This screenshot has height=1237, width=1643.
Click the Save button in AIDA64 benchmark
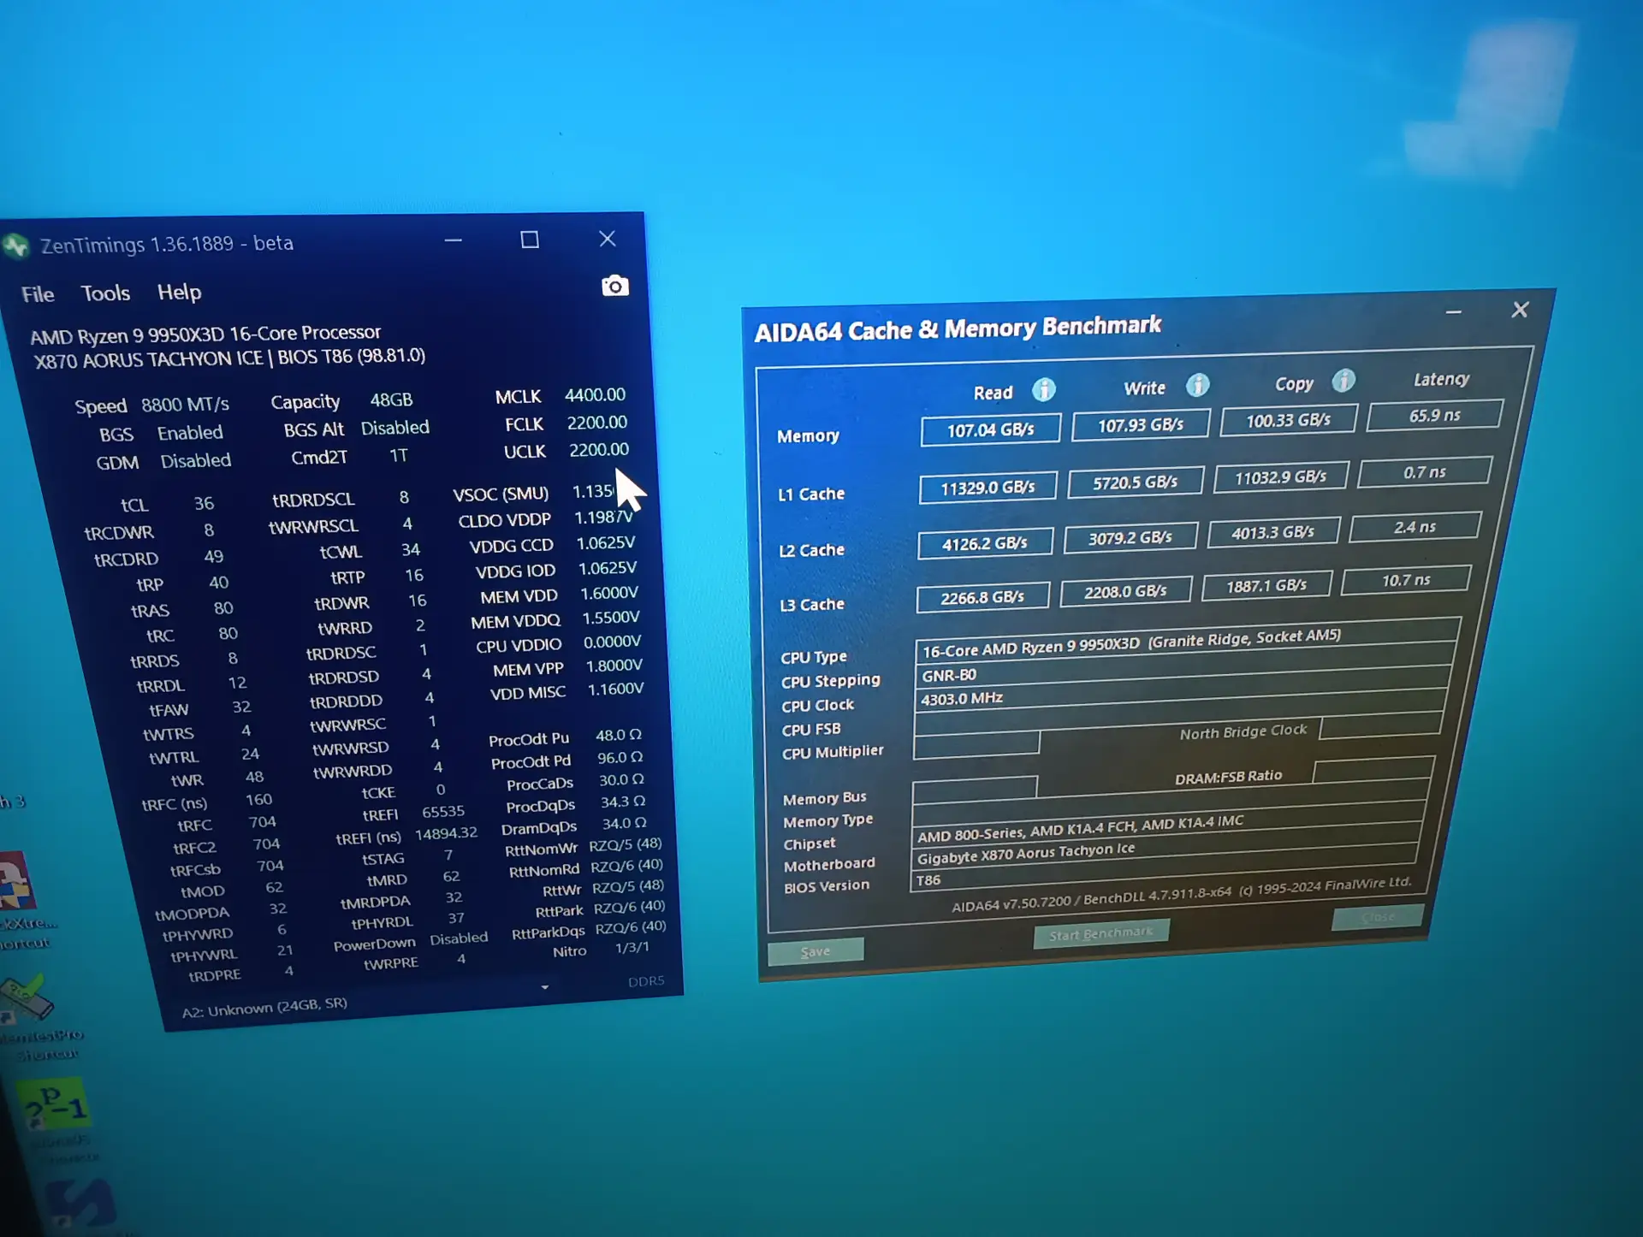coord(816,951)
